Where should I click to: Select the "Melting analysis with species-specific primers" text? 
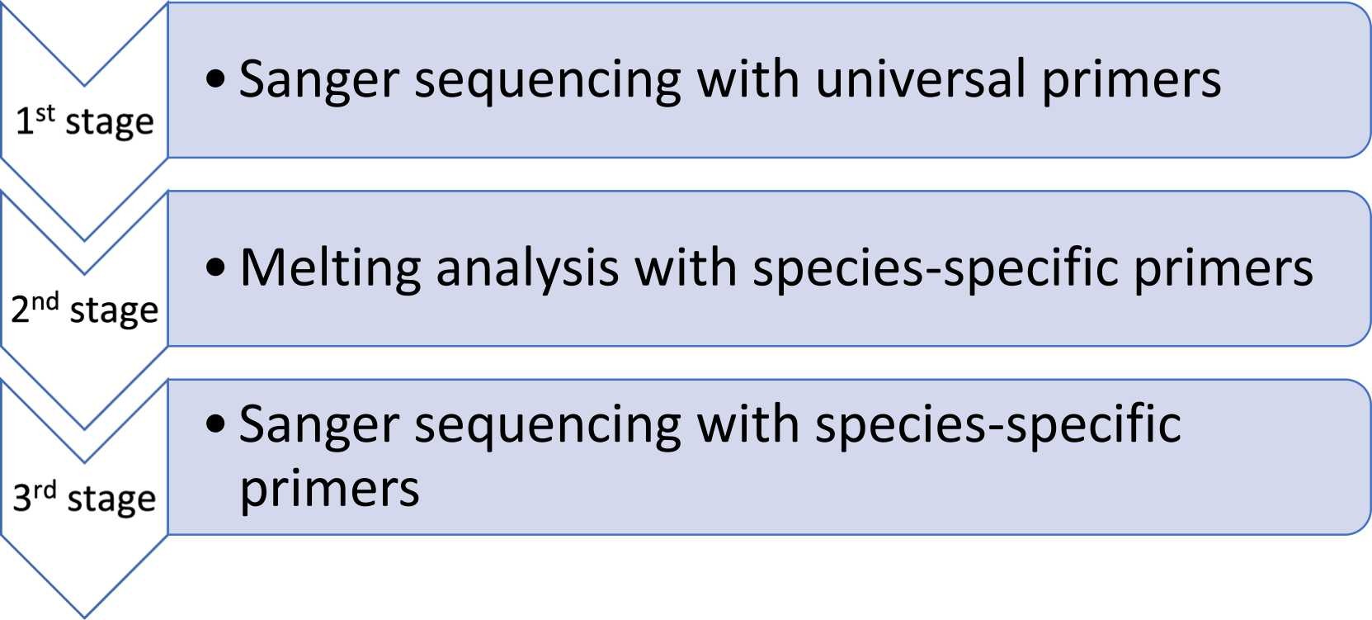pos(776,268)
